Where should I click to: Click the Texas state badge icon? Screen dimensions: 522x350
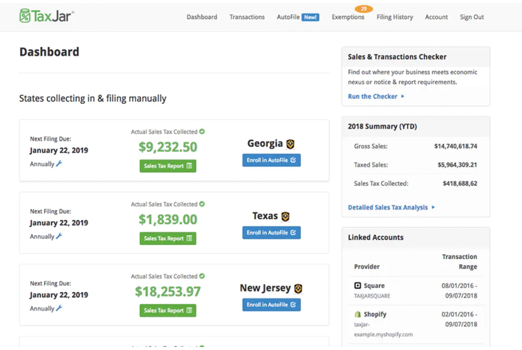(285, 216)
